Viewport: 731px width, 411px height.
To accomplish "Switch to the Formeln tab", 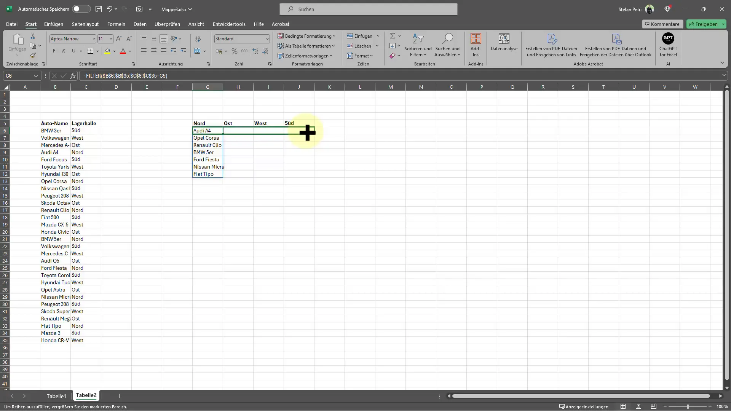I will [116, 24].
